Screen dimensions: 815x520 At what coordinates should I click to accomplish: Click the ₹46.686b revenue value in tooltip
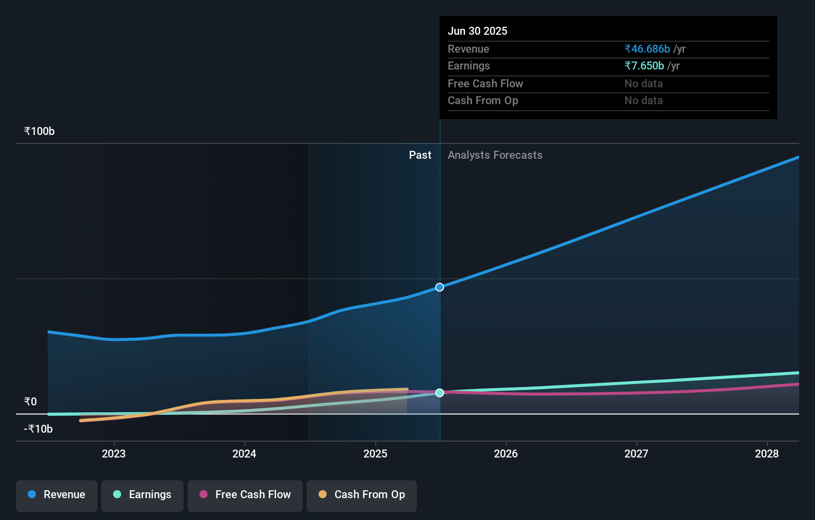pos(647,49)
